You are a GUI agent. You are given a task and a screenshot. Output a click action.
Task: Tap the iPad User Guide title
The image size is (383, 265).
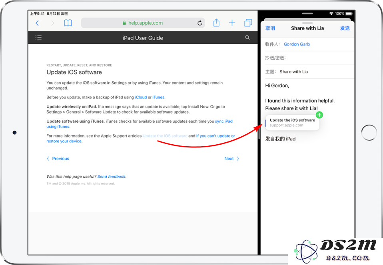click(x=143, y=38)
